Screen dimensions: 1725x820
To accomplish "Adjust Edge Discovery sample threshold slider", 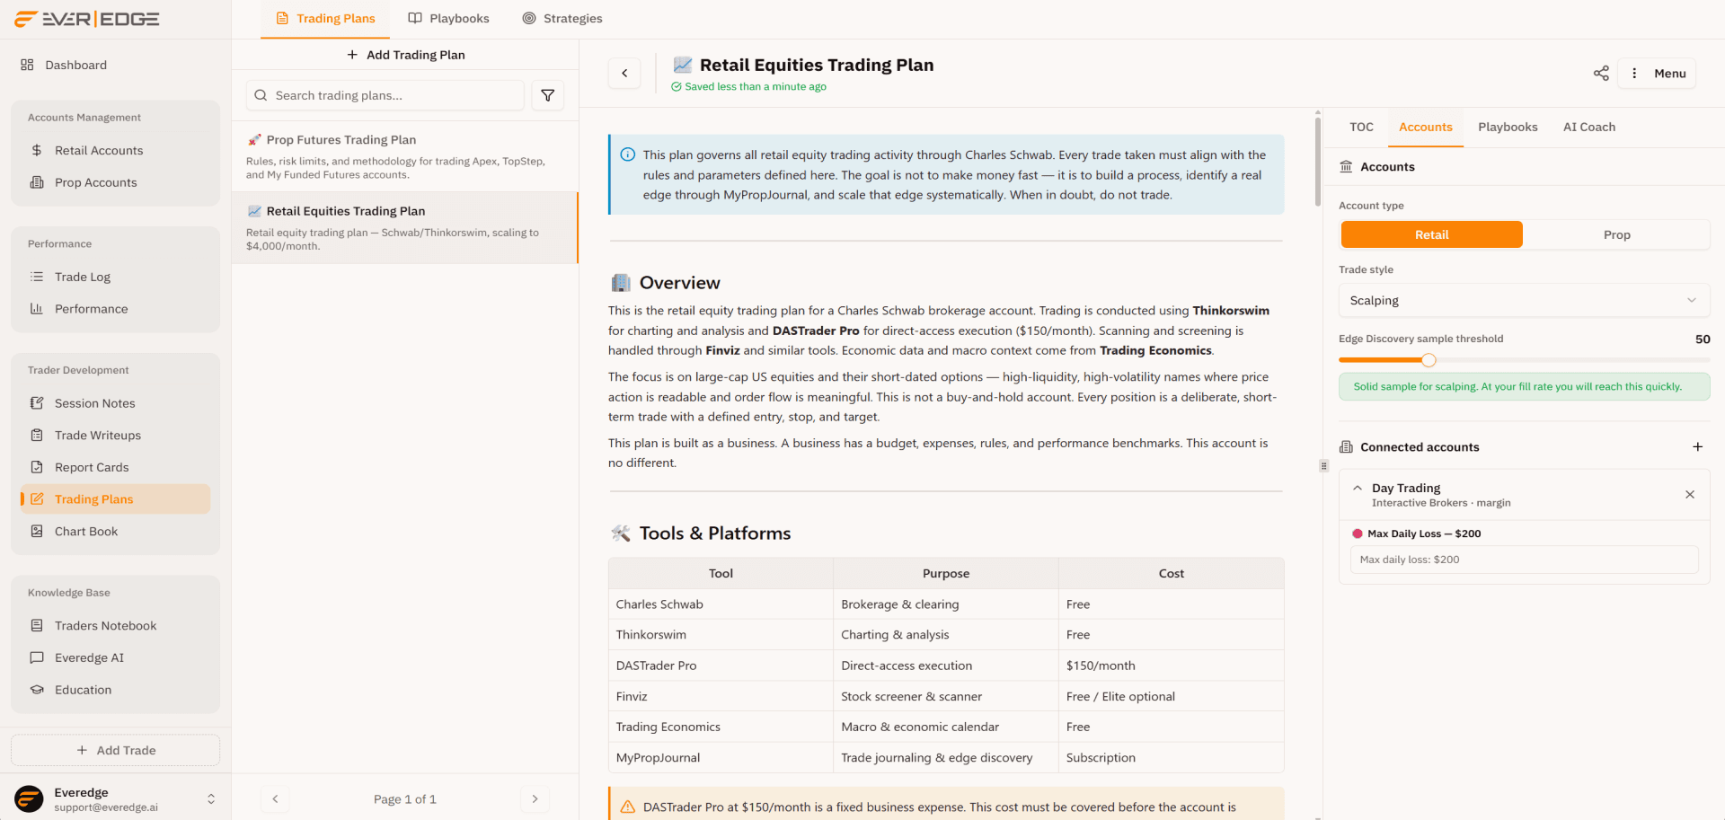I will pos(1429,360).
